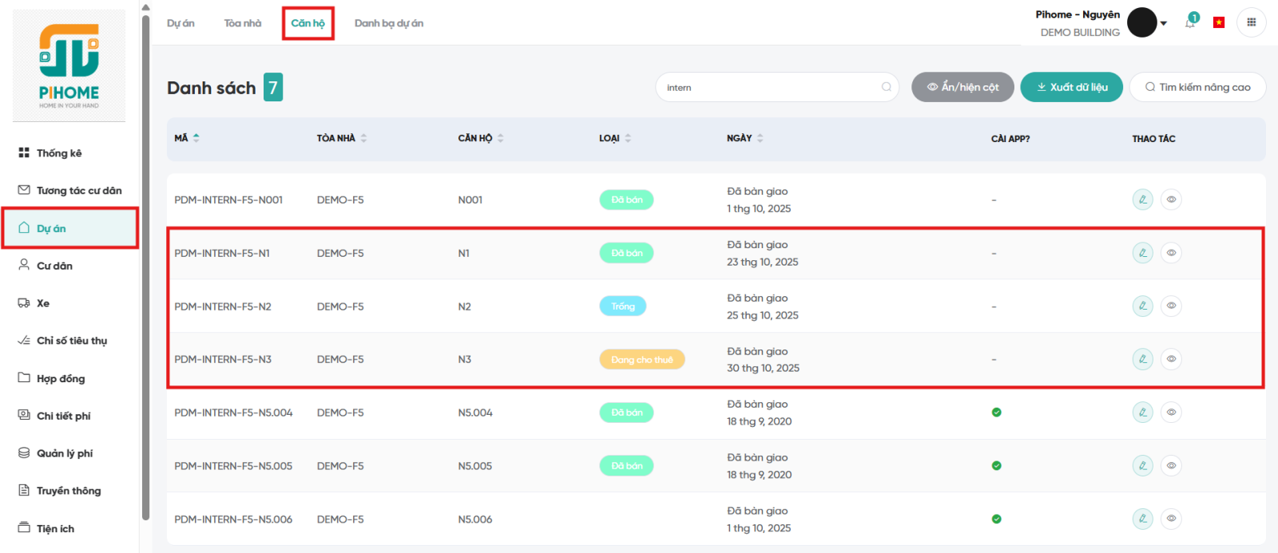View details eye icon for PDM-INTERN-F5-N1

1171,253
